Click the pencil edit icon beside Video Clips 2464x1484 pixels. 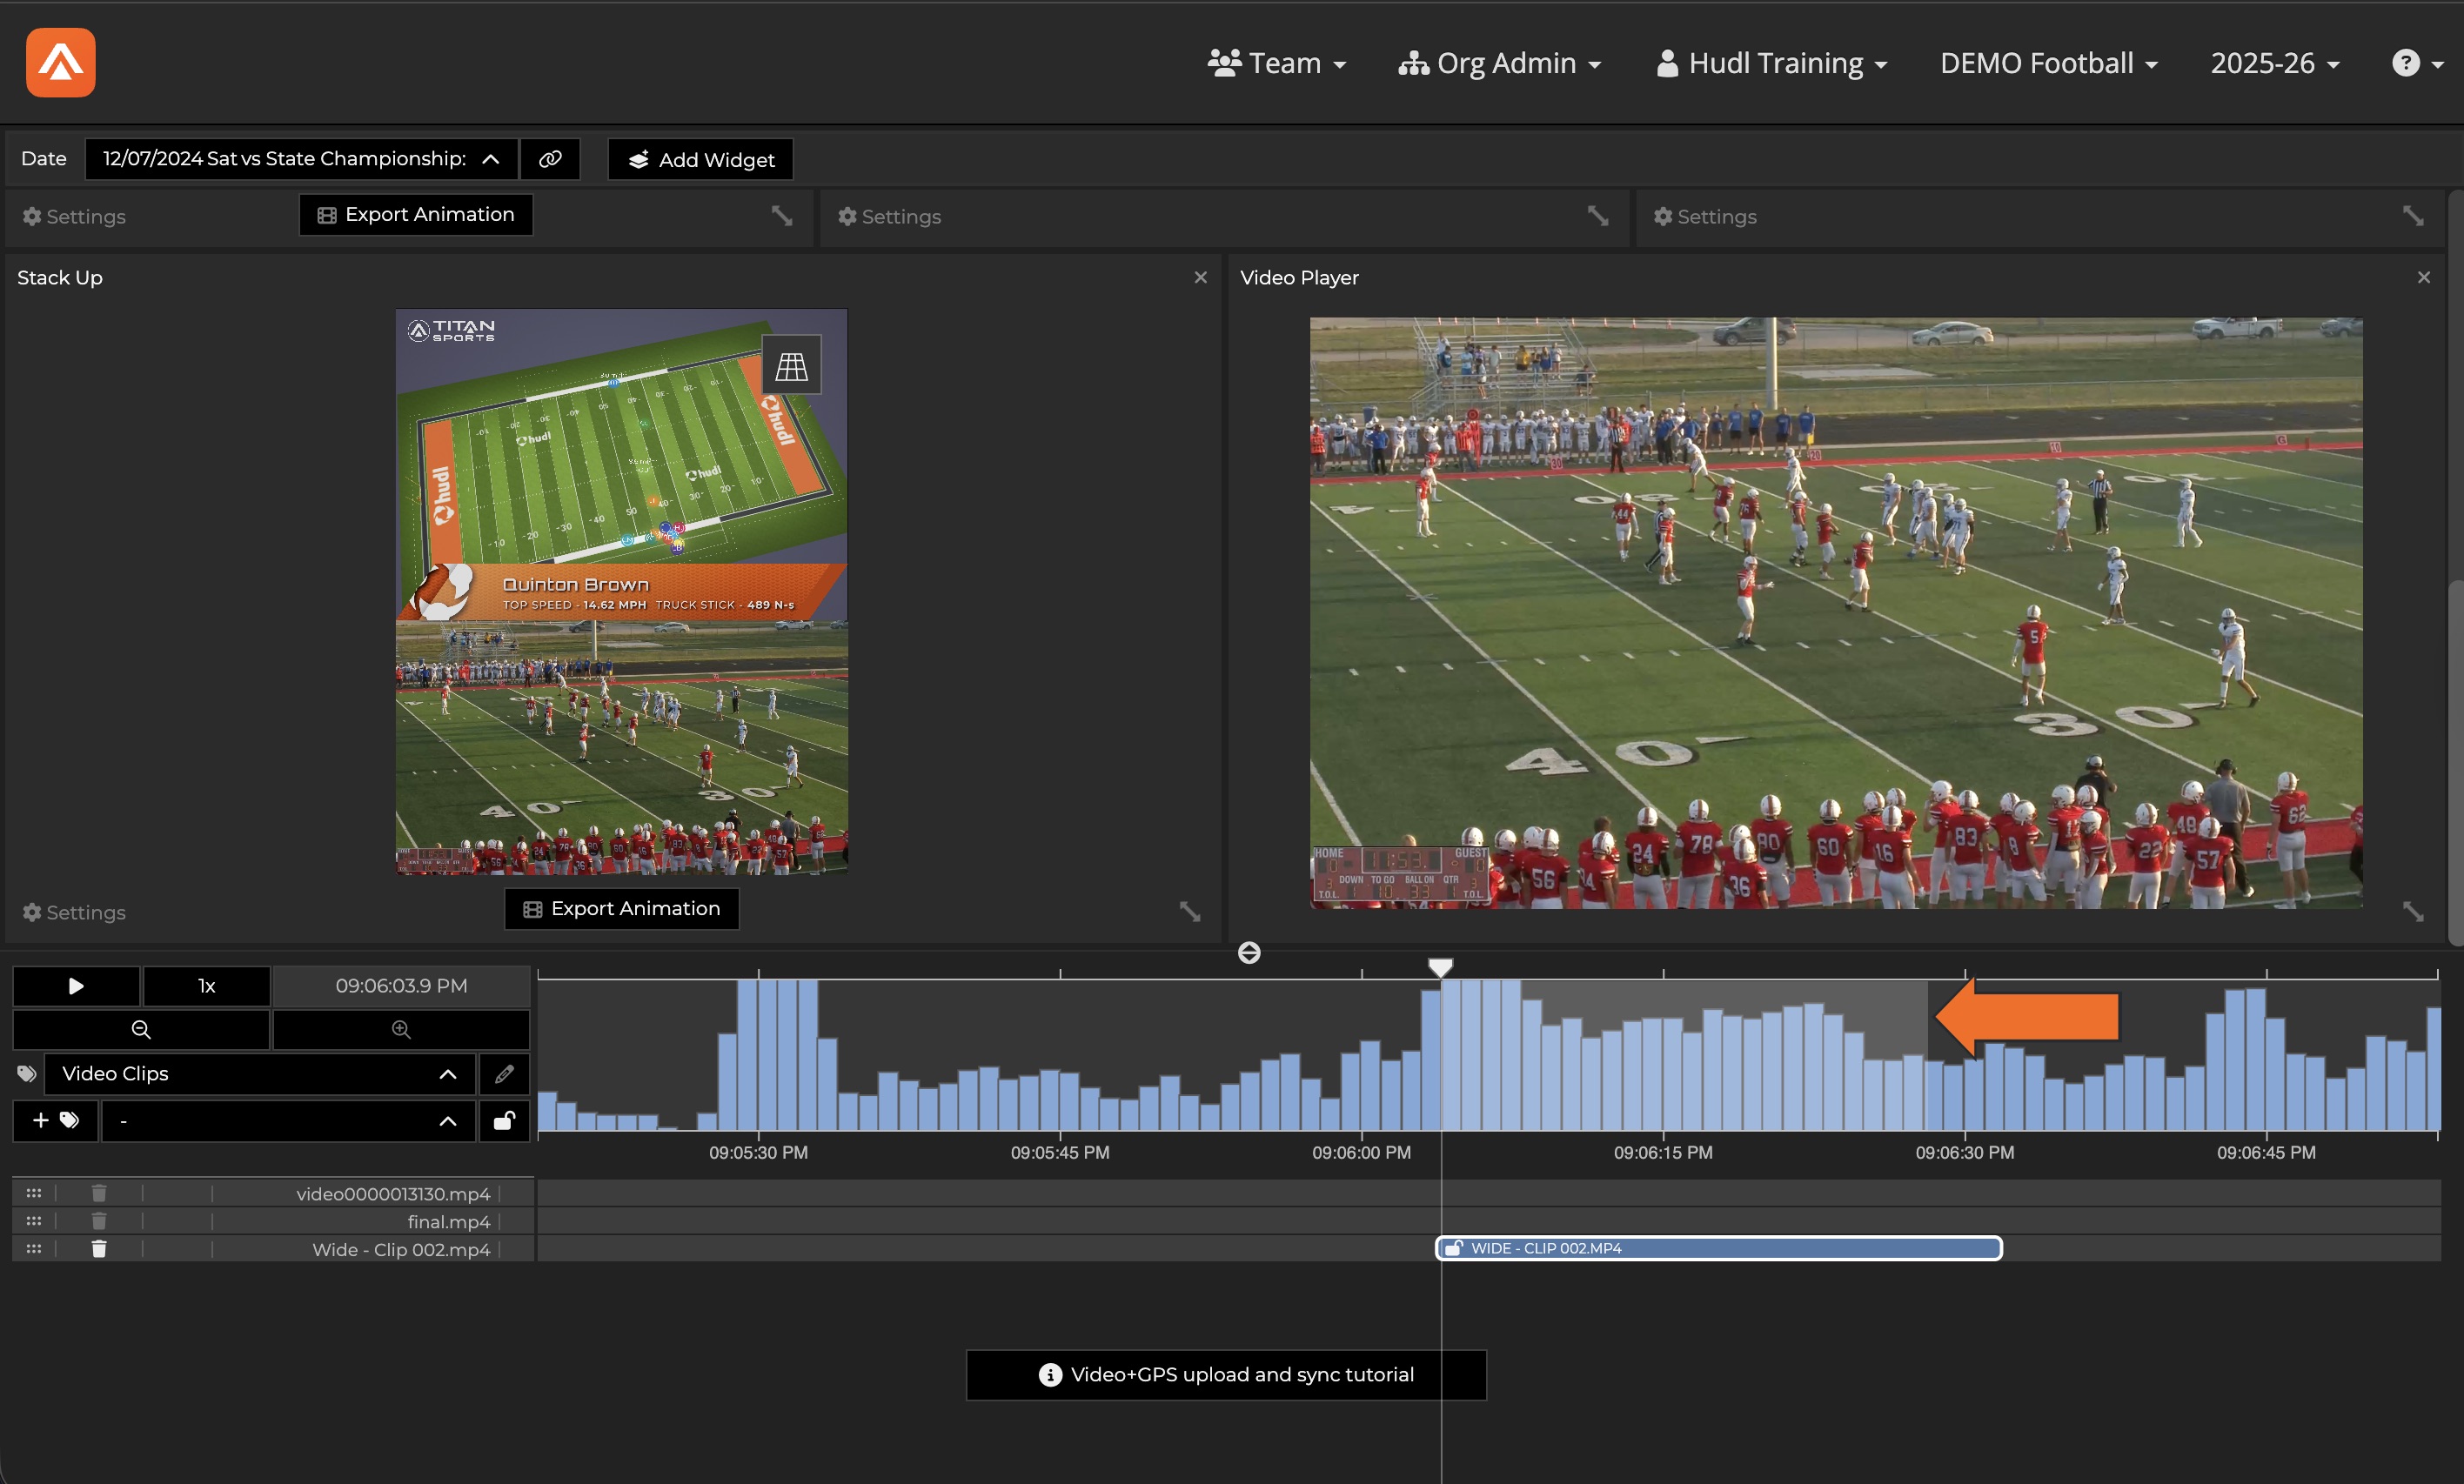(504, 1074)
